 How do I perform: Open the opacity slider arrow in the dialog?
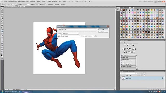tap(94, 36)
